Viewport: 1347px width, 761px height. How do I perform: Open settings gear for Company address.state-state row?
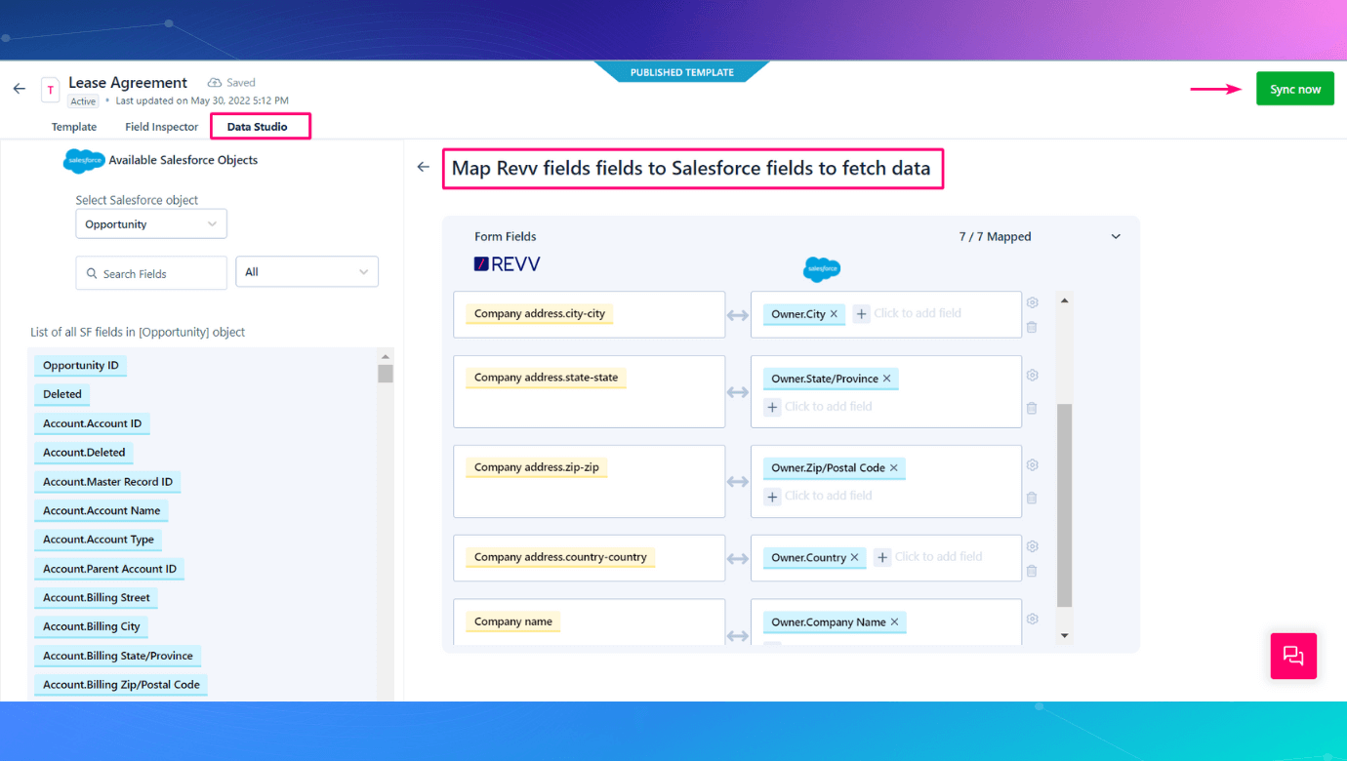1033,376
